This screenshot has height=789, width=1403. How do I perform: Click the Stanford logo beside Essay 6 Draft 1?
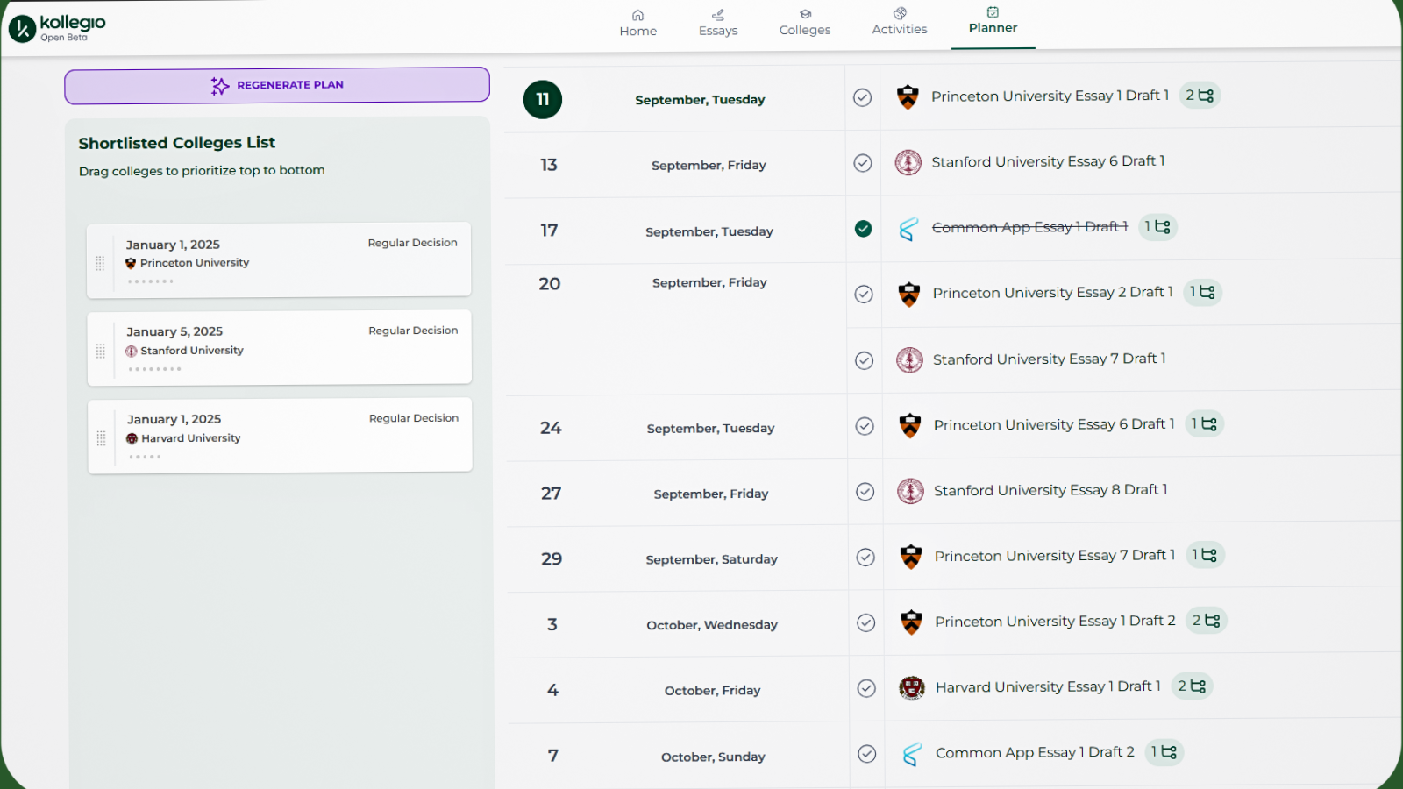click(909, 162)
